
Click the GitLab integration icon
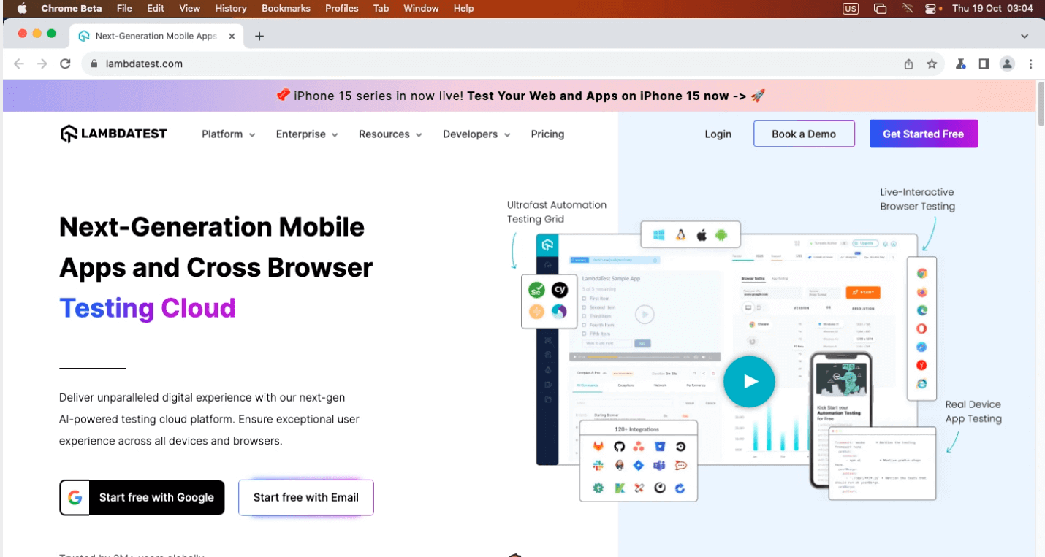(598, 447)
